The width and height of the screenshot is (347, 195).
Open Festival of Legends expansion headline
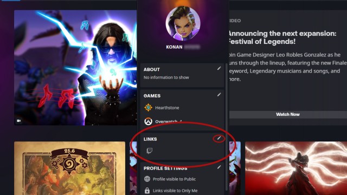coord(282,37)
